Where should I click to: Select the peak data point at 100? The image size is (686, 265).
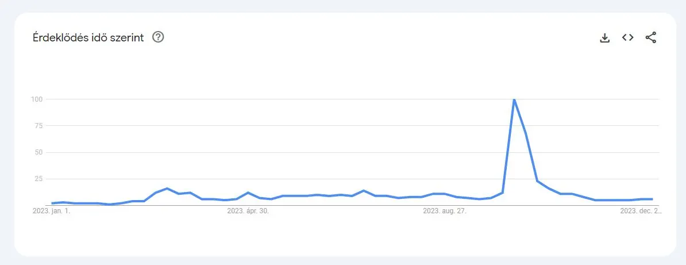(514, 99)
